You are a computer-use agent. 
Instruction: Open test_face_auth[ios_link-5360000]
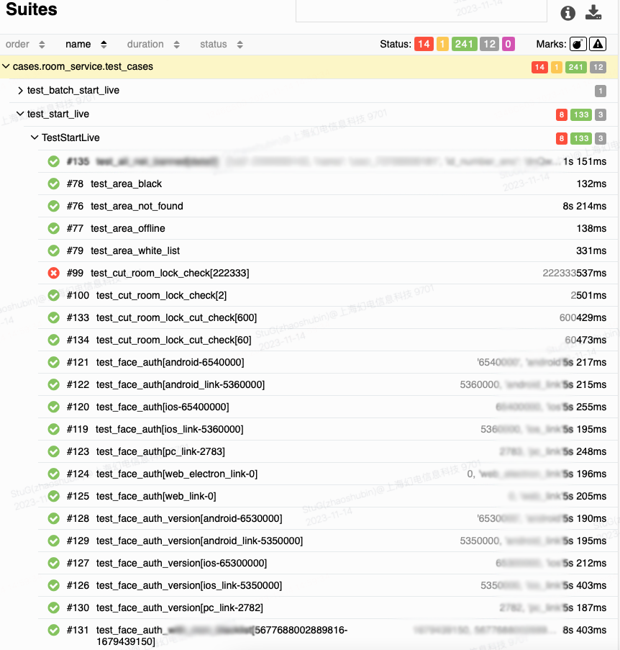328,430
